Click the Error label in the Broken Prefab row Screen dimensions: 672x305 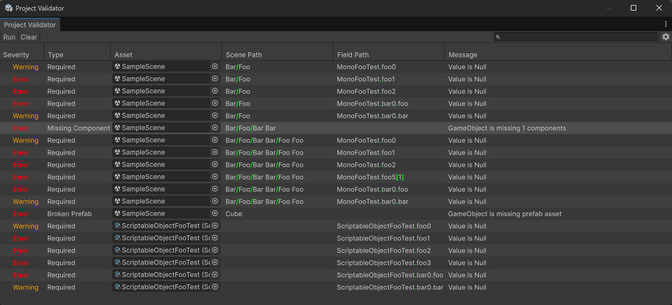coord(21,214)
